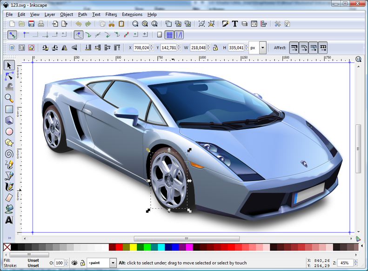Open the Path menu
Image resolution: width=368 pixels, height=271 pixels.
[x=82, y=14]
